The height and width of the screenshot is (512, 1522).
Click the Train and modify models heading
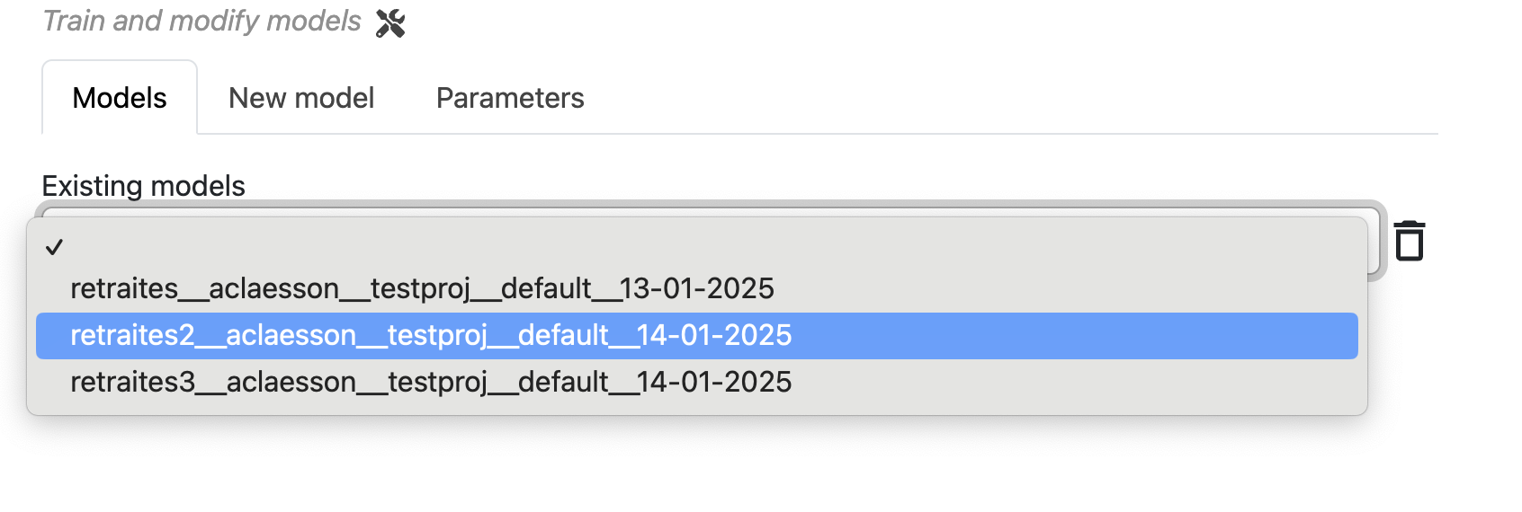[202, 21]
